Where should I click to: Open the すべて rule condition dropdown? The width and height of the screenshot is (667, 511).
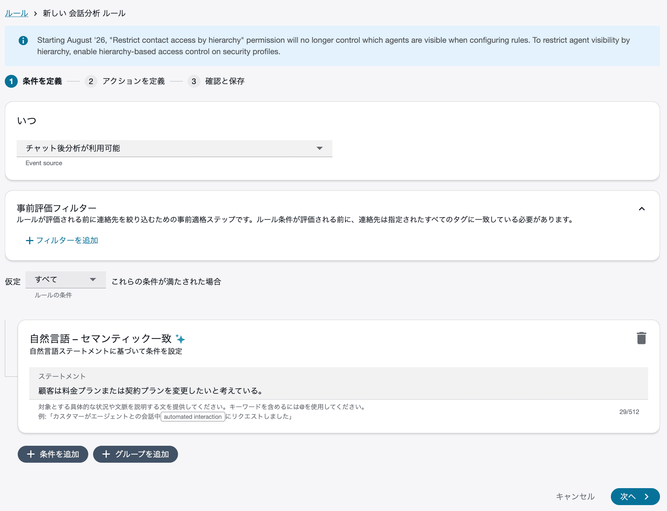coord(66,279)
